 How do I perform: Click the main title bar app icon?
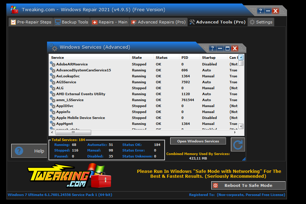(14, 10)
